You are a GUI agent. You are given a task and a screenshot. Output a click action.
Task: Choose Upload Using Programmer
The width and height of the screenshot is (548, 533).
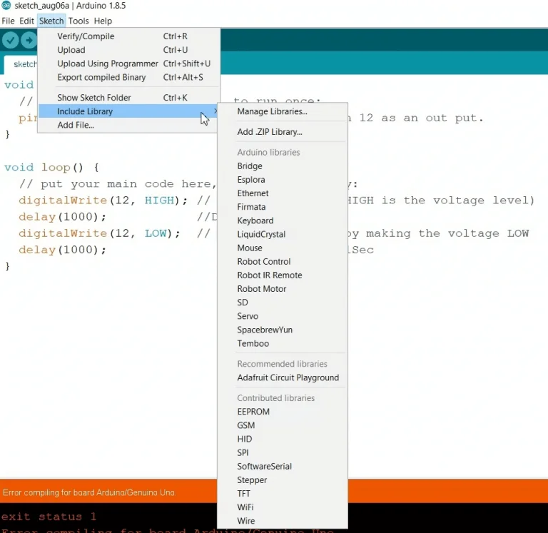point(129,64)
